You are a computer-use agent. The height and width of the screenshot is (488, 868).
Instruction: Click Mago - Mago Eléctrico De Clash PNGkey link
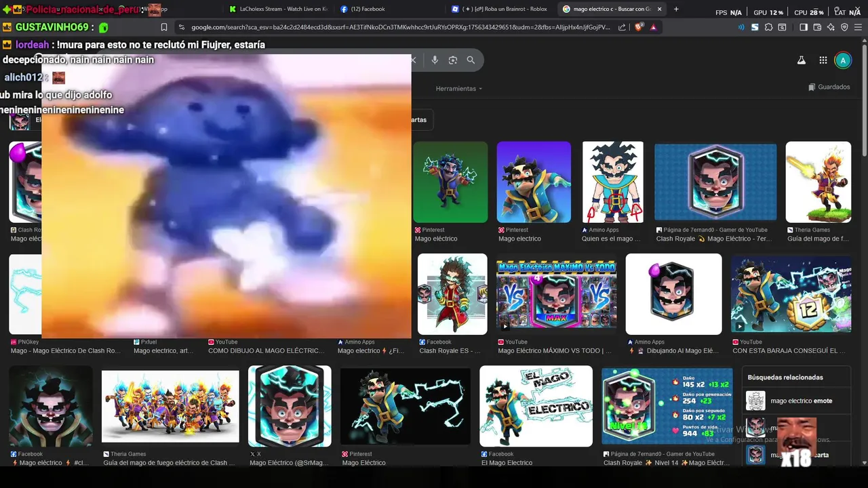(65, 351)
